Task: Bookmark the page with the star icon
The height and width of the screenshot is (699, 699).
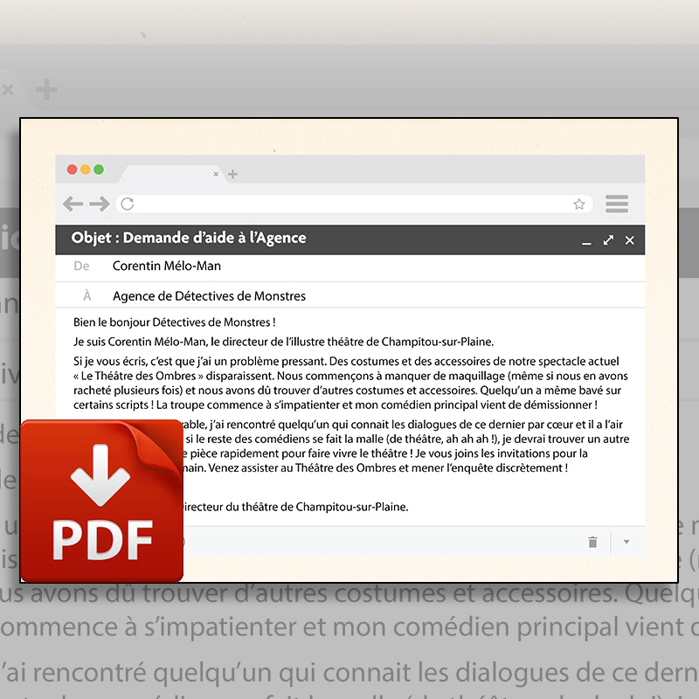Action: [578, 204]
